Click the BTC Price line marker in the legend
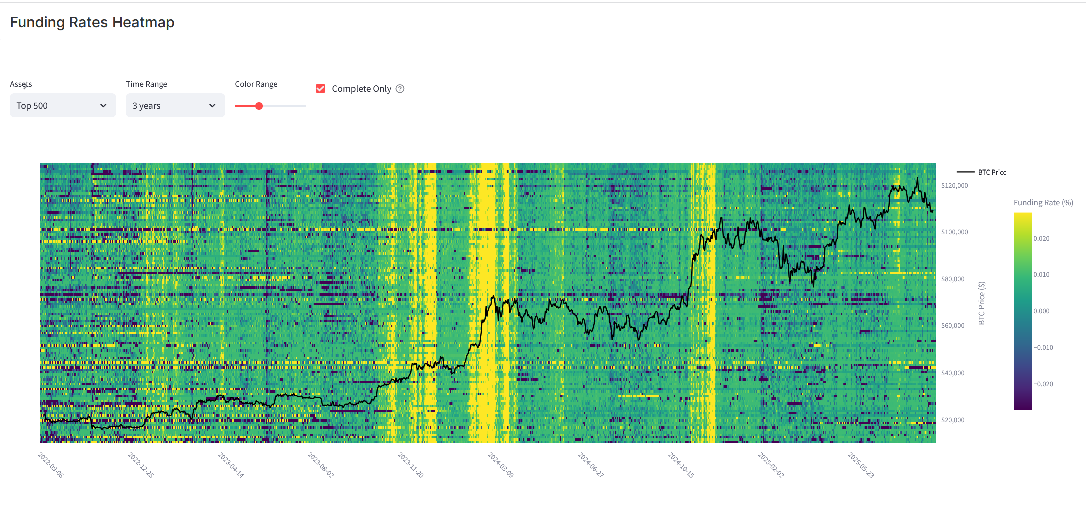The image size is (1086, 509). click(x=965, y=172)
